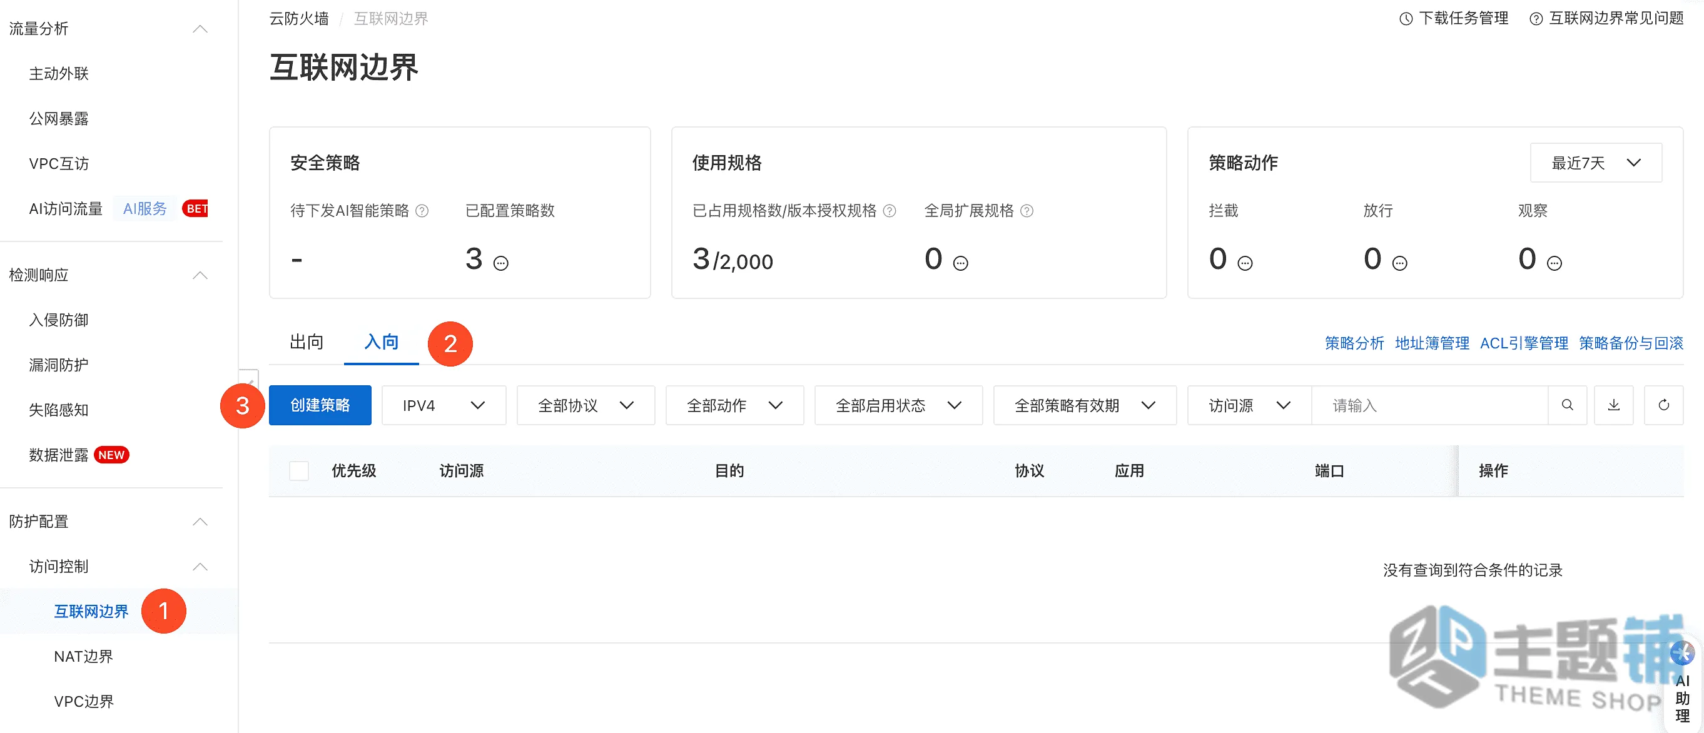This screenshot has height=733, width=1704.
Task: Click detail icon next to 放行 count
Action: [x=1400, y=263]
